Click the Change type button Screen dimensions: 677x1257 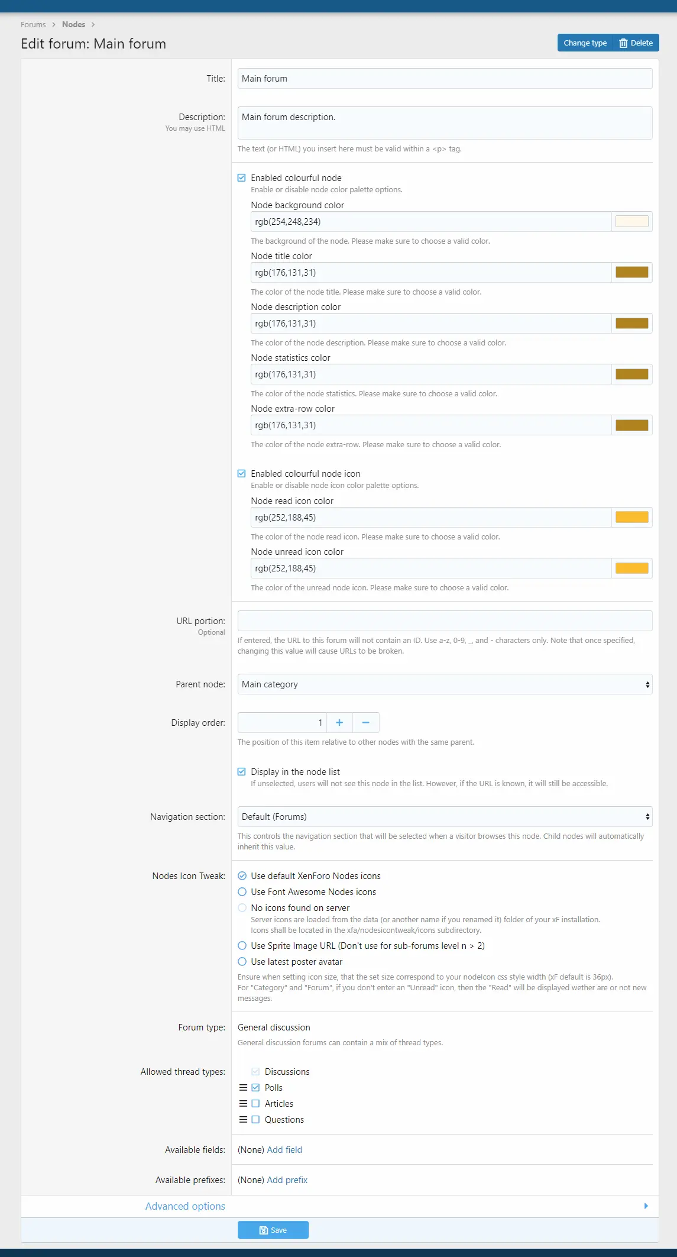point(585,43)
